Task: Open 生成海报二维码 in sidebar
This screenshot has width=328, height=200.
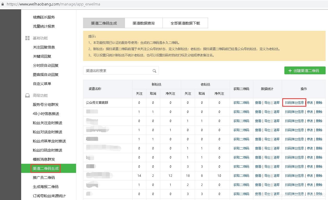Action: [46, 187]
